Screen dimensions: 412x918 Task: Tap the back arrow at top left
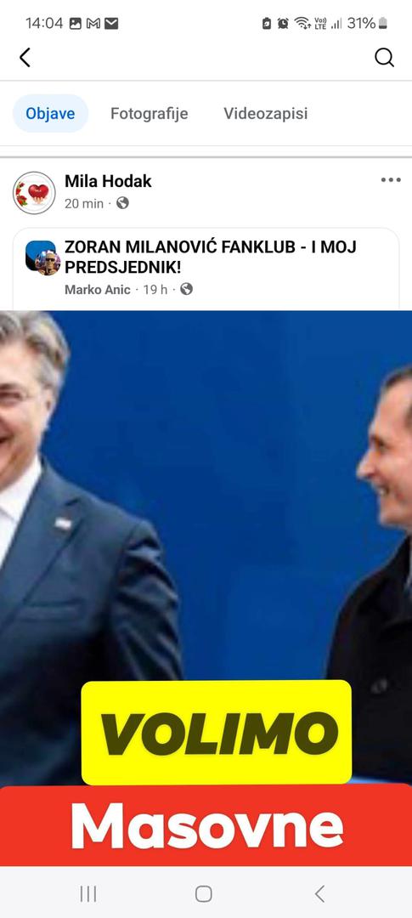[x=25, y=58]
